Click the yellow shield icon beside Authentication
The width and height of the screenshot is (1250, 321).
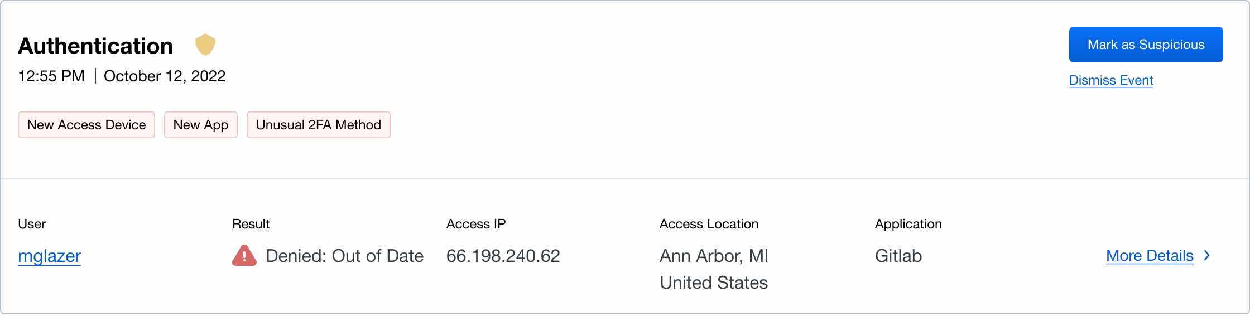pos(205,45)
